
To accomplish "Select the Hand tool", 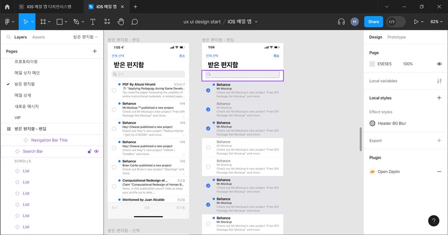I will [x=120, y=22].
